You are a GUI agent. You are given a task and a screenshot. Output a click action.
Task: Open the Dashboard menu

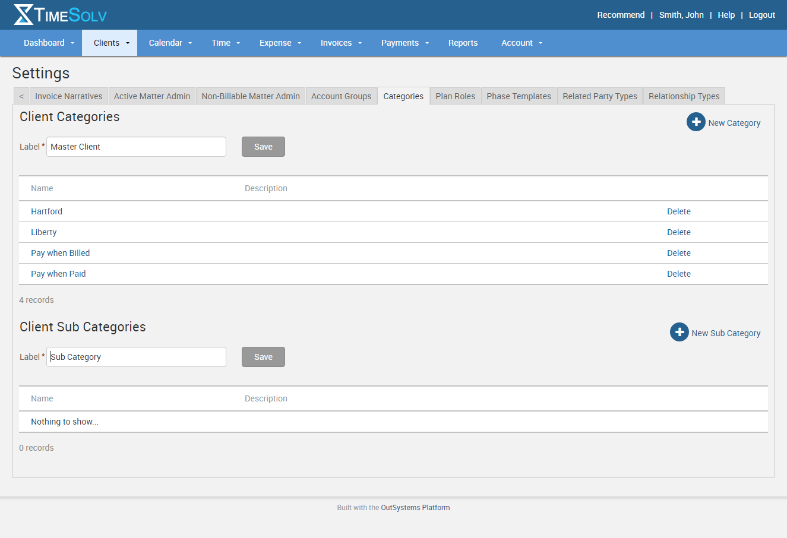tap(44, 42)
